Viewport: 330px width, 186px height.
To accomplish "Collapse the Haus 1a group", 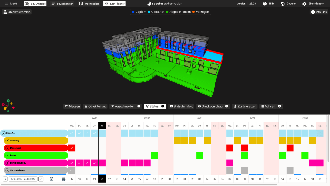I will click(x=4, y=133).
